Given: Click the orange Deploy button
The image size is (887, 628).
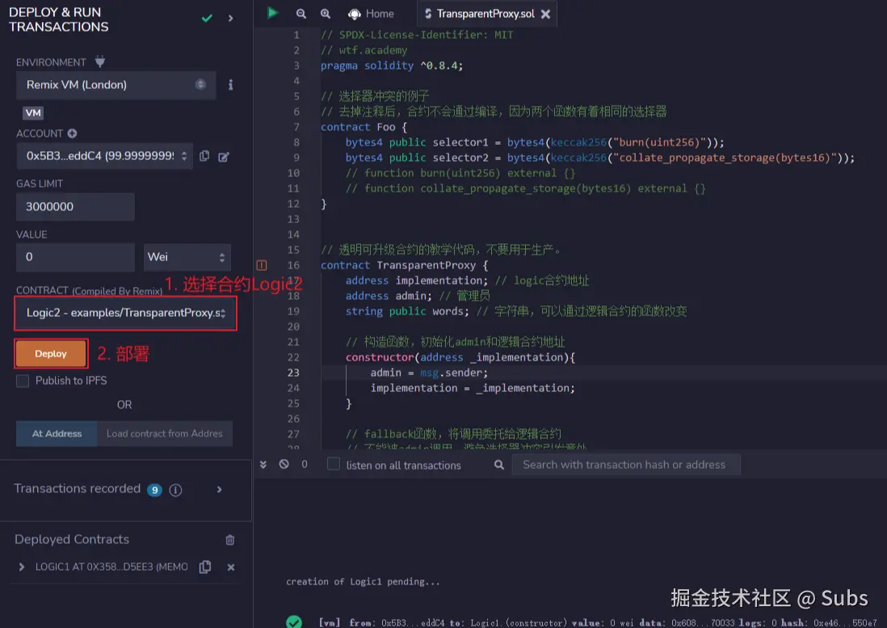Looking at the screenshot, I should 51,354.
